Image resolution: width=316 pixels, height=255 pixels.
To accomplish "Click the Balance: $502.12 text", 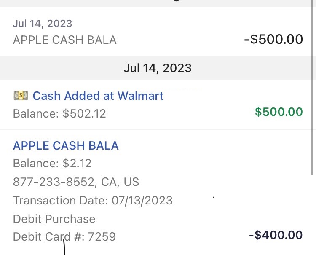I will [x=59, y=114].
